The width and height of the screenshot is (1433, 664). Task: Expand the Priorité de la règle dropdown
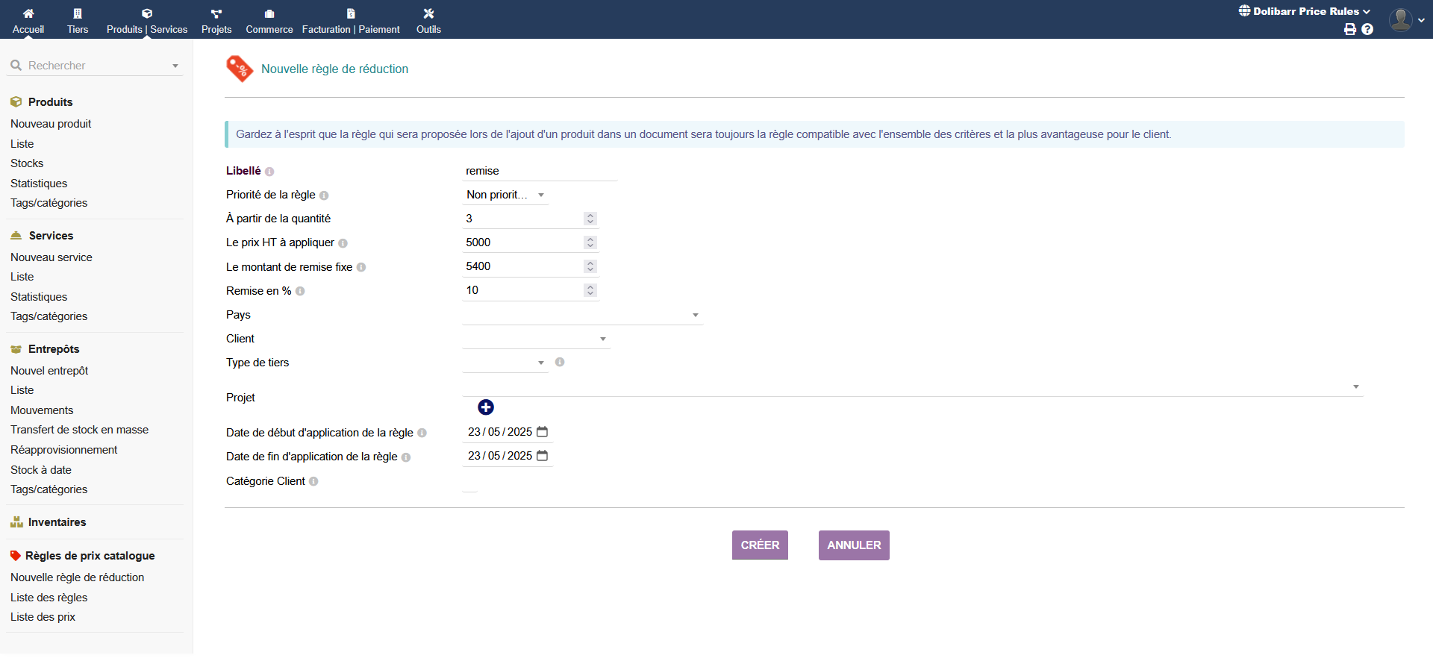pyautogui.click(x=505, y=195)
